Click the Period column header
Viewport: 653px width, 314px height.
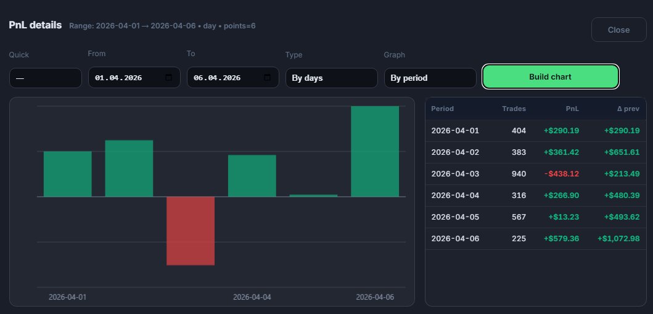[442, 109]
